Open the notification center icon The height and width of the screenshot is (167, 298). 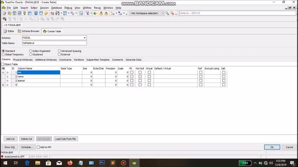pyautogui.click(x=292, y=163)
